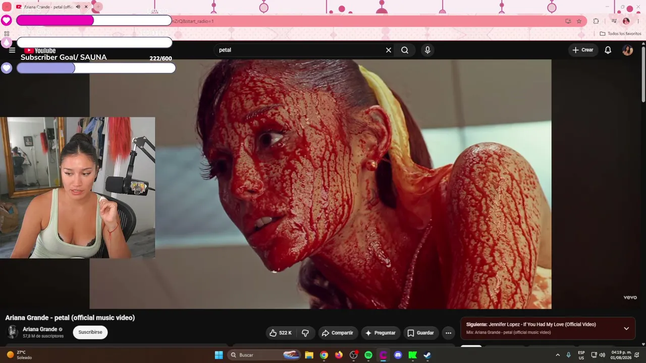Select the video title "Ariana Grande - petal (official music video)"

click(70, 318)
